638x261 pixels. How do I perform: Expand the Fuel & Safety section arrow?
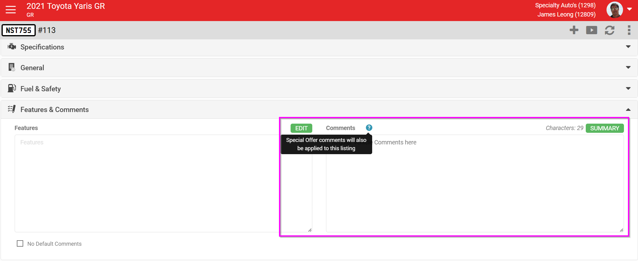point(628,89)
